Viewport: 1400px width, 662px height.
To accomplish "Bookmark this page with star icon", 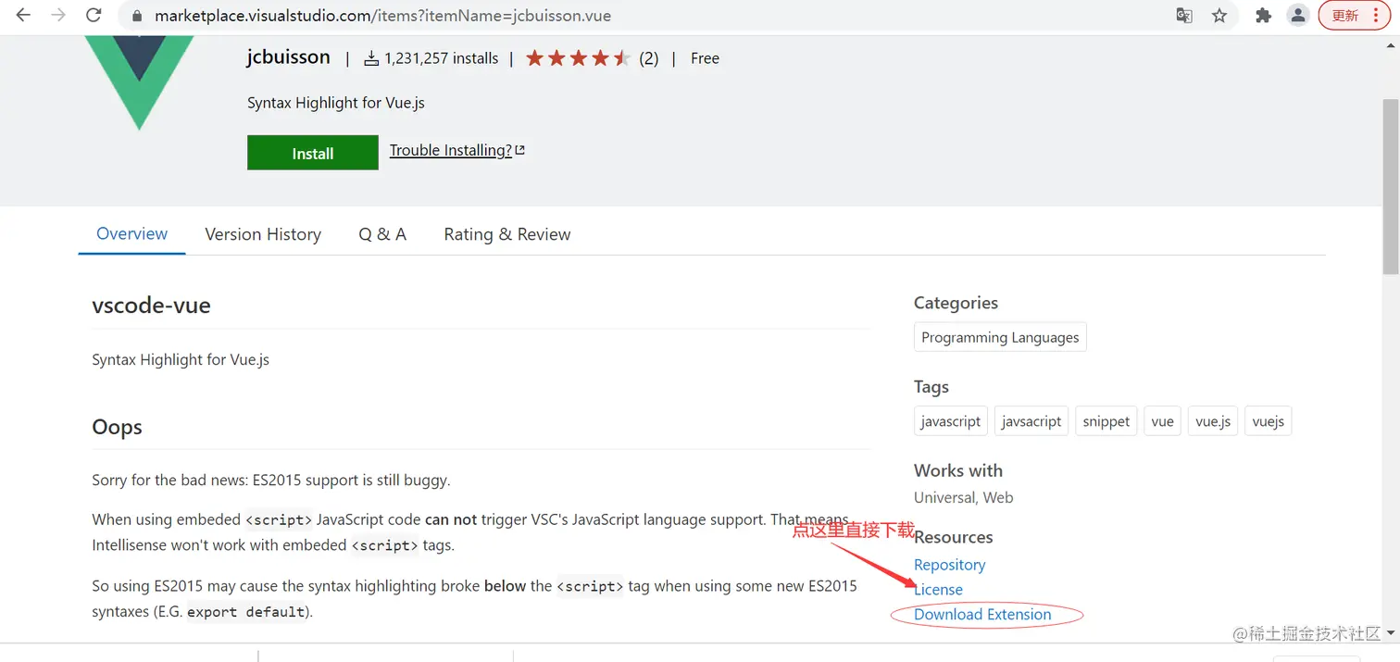I will tap(1219, 16).
